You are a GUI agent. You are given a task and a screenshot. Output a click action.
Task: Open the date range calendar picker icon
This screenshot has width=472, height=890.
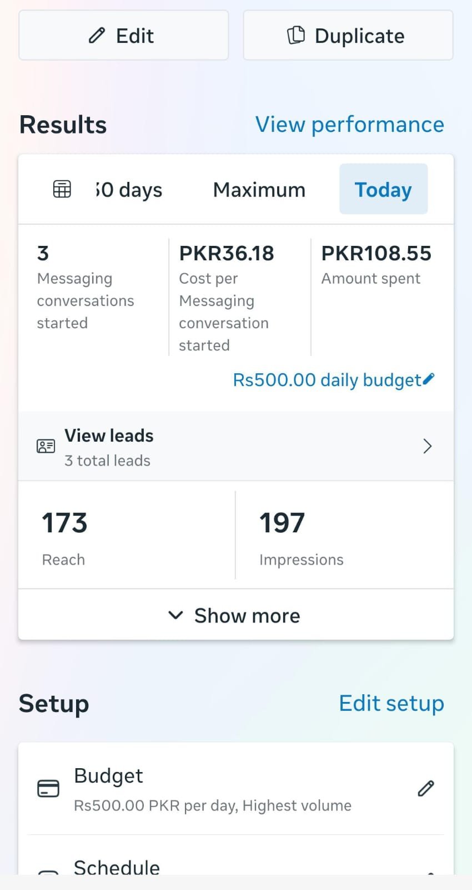click(62, 189)
